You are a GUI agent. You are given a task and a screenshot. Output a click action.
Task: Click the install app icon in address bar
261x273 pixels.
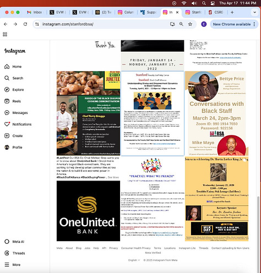172,24
